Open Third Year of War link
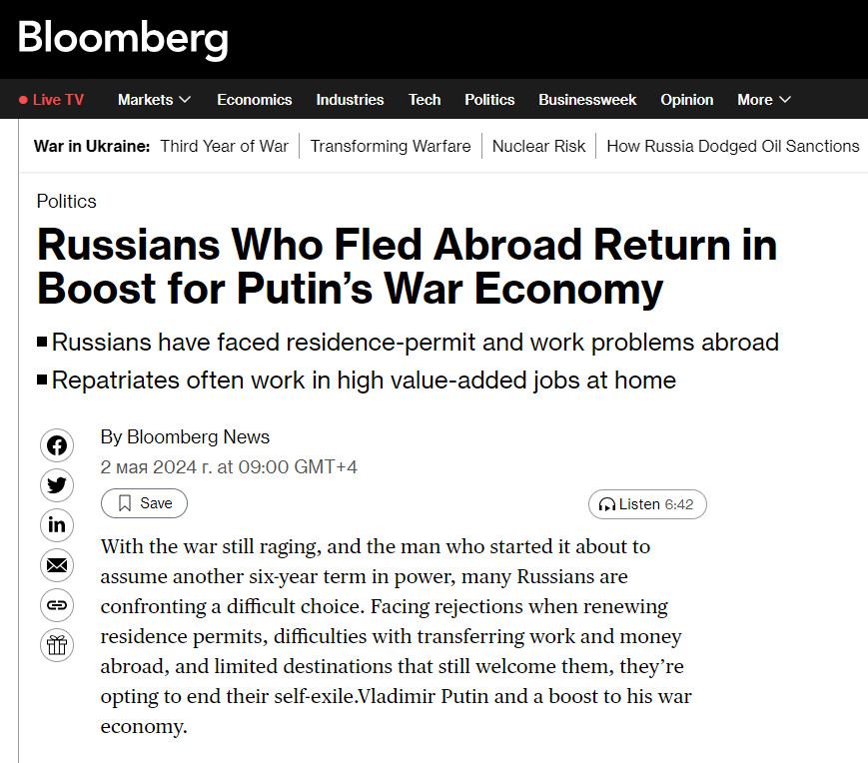Image resolution: width=868 pixels, height=763 pixels. [x=224, y=146]
